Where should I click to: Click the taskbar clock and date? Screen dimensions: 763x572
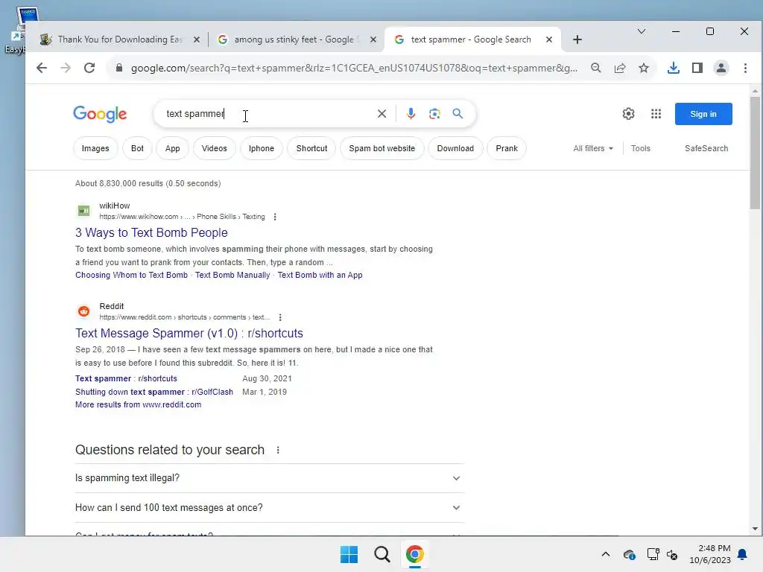pyautogui.click(x=710, y=554)
